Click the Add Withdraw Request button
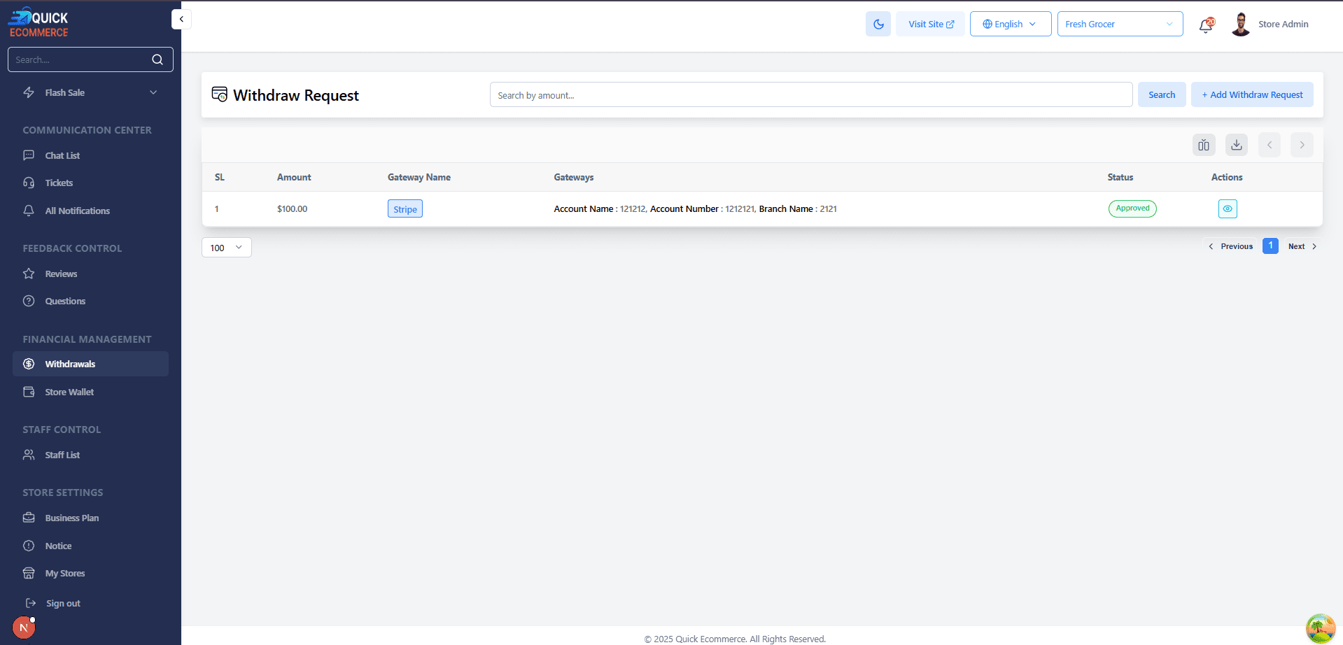Image resolution: width=1343 pixels, height=645 pixels. tap(1251, 94)
